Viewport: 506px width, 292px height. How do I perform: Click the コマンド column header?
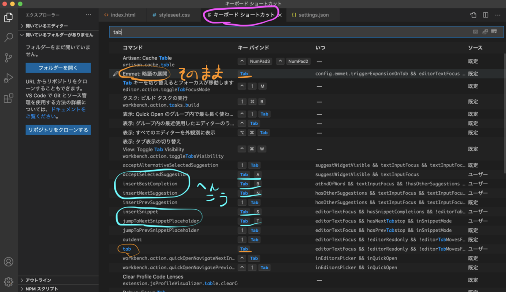point(133,48)
